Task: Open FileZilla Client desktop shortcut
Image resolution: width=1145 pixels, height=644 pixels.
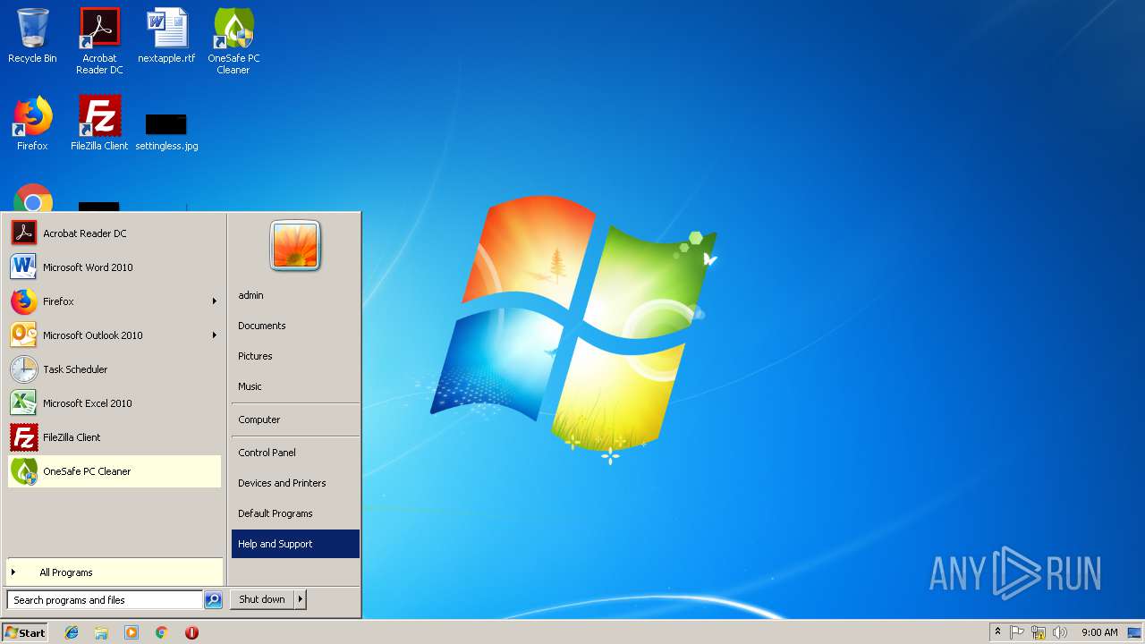Action: [x=99, y=123]
